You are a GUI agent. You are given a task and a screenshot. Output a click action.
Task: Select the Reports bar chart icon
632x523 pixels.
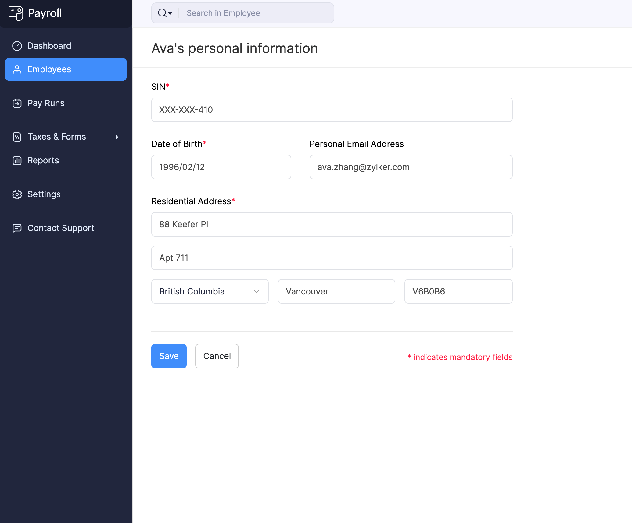click(x=17, y=160)
